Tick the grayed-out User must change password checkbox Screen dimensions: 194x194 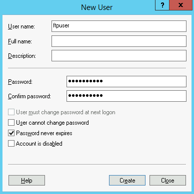point(11,112)
